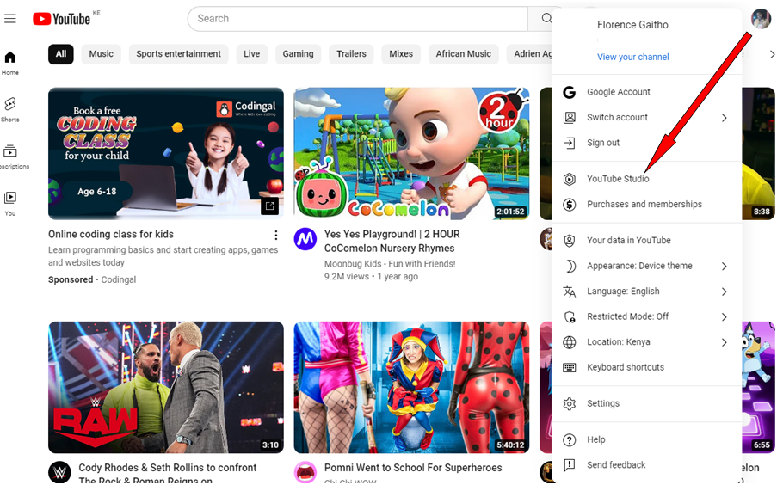Open the hamburger guide menu
Viewport: 777px width, 491px height.
click(x=10, y=19)
